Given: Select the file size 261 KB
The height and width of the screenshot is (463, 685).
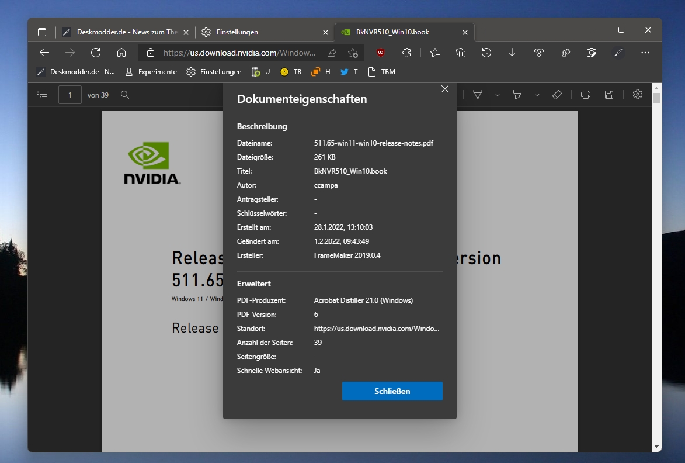Looking at the screenshot, I should coord(325,157).
